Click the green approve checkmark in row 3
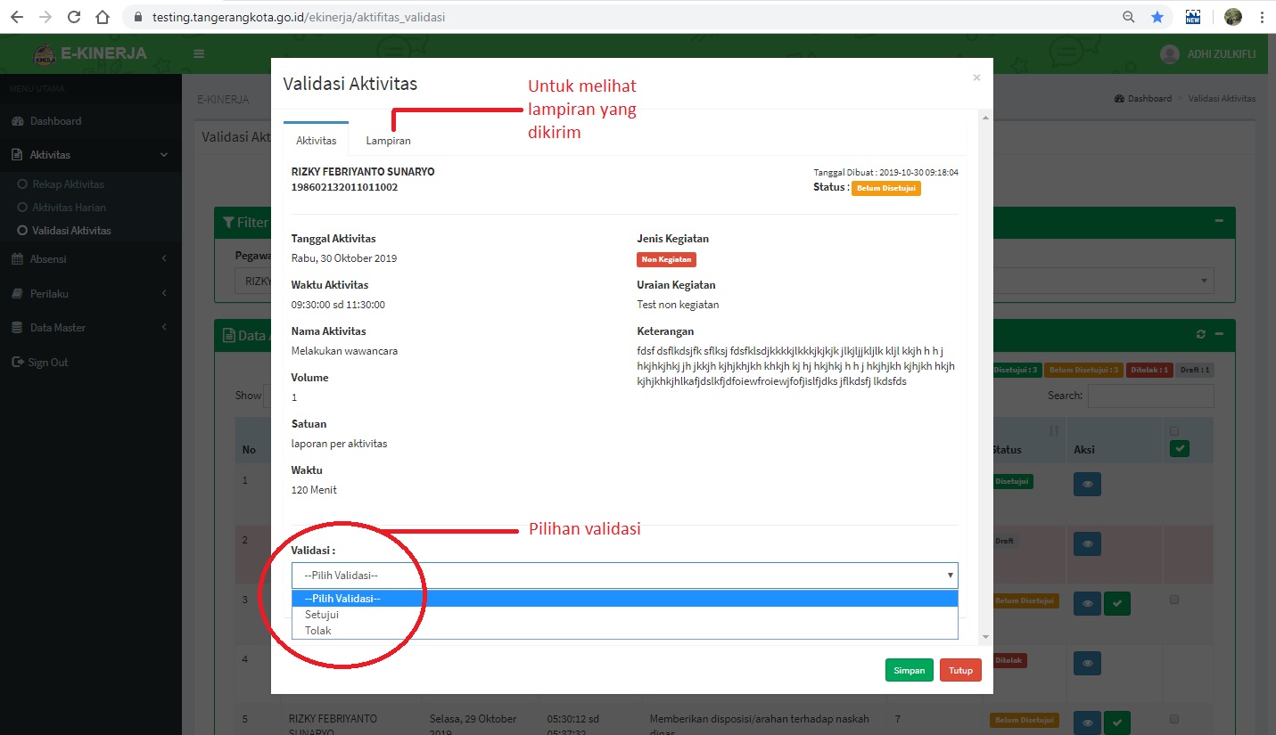 point(1117,603)
